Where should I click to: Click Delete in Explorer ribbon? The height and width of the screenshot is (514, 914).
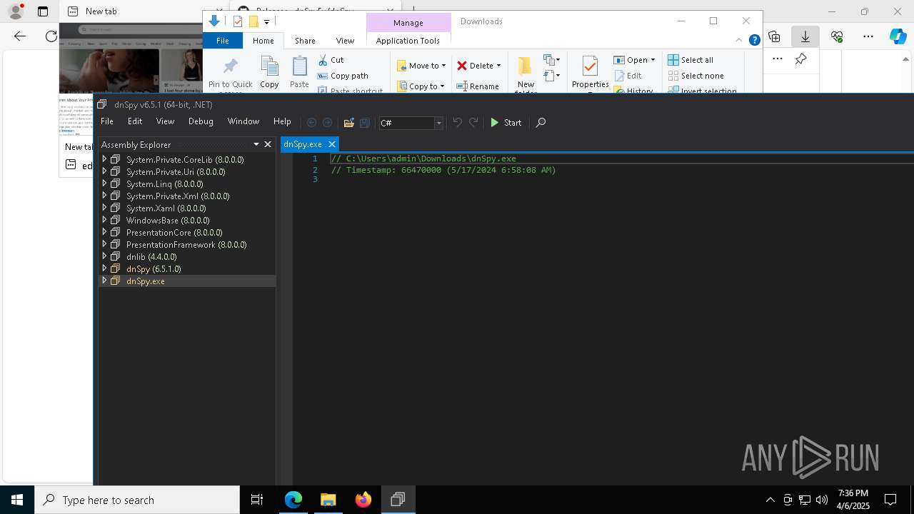(479, 66)
